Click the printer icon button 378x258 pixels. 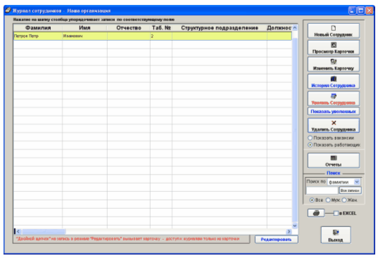click(316, 213)
